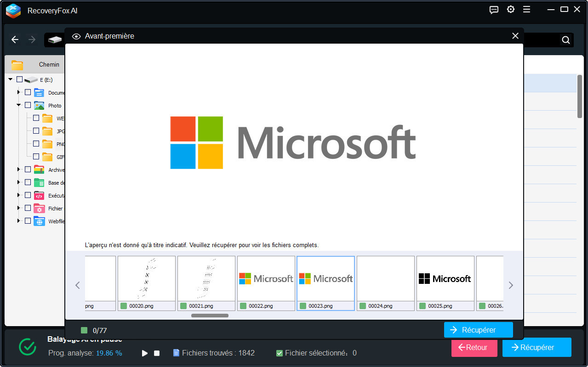The height and width of the screenshot is (367, 588).
Task: Click the green scan status checkmark icon
Action: click(28, 347)
